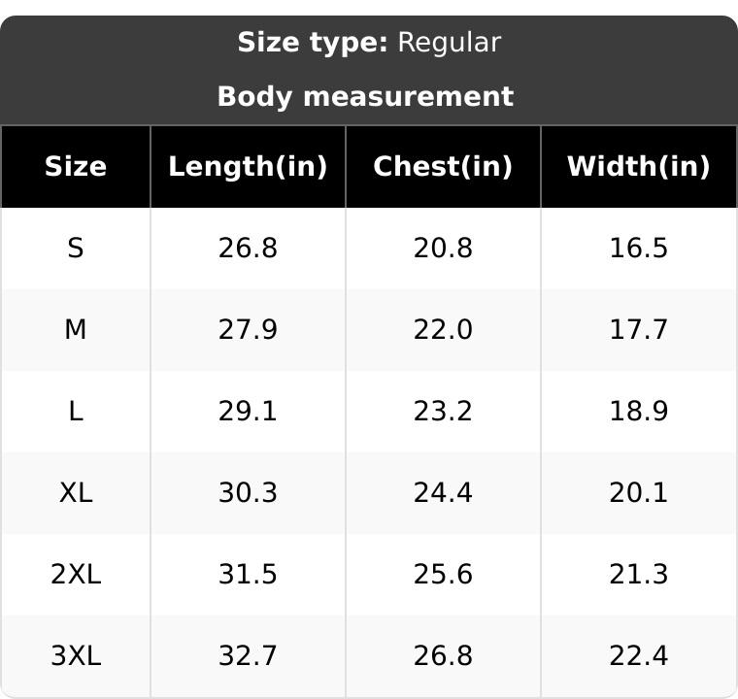Select the XL size row label
The height and width of the screenshot is (699, 738).
pos(76,493)
